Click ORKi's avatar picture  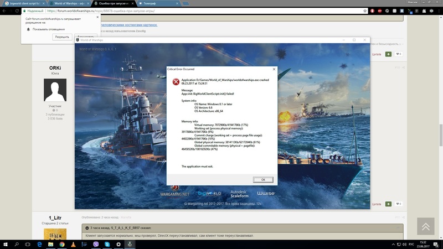(x=55, y=90)
